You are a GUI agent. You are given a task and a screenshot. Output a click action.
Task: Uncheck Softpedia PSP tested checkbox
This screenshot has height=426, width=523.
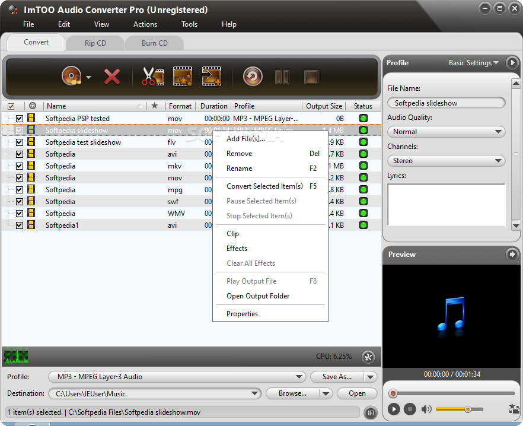[x=20, y=119]
